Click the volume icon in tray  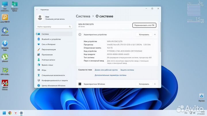click(x=194, y=113)
